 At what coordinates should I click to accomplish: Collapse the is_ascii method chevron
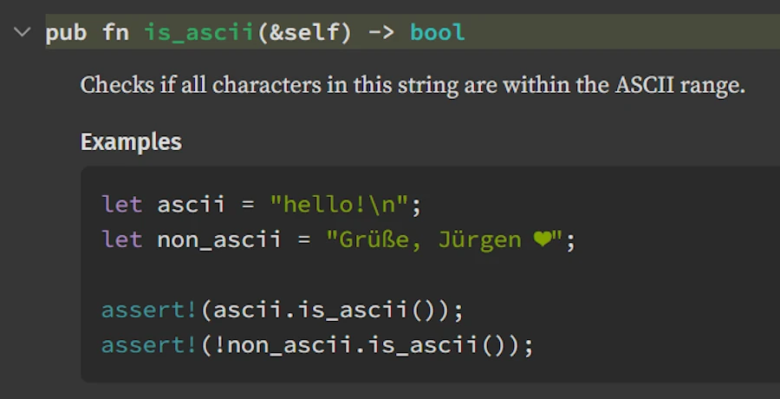coord(21,33)
